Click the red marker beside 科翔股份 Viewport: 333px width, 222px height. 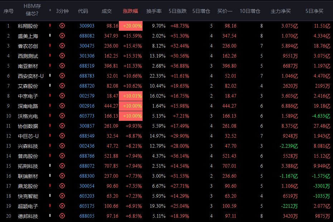(50, 25)
